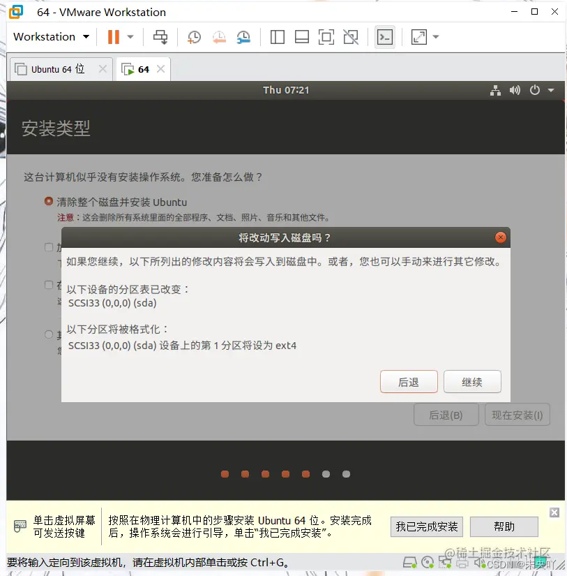Click the keyboard hint icon
Viewport: 567px width, 576px height.
(x=20, y=526)
